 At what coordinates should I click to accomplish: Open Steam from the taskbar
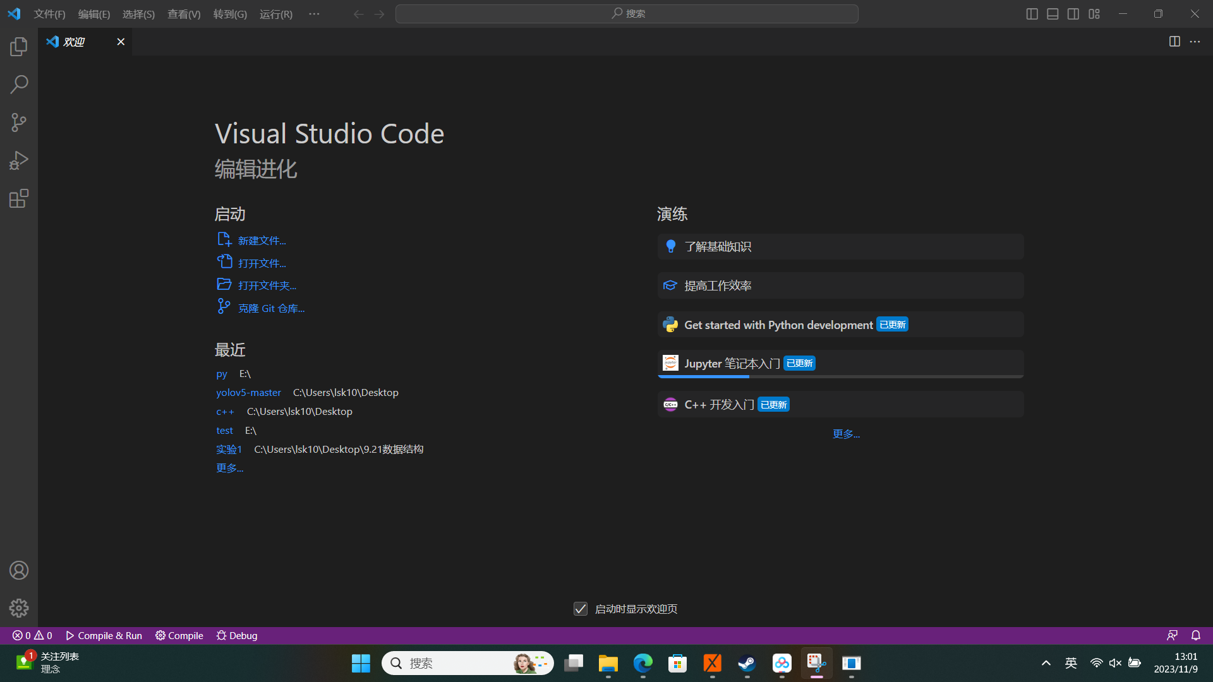coord(747,663)
